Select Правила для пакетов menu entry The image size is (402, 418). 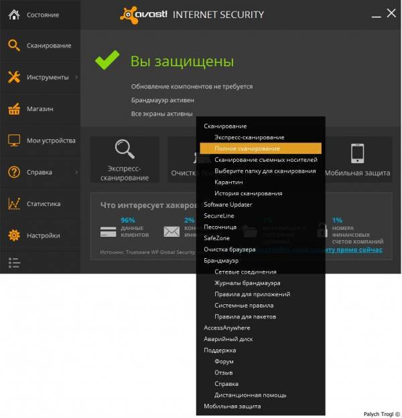coord(245,317)
